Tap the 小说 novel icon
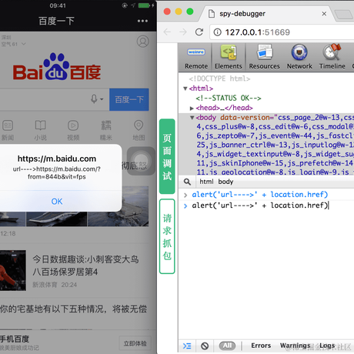Image resolution: width=354 pixels, height=354 pixels. tap(41, 130)
